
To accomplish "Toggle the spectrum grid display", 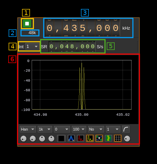I will 118,139.
